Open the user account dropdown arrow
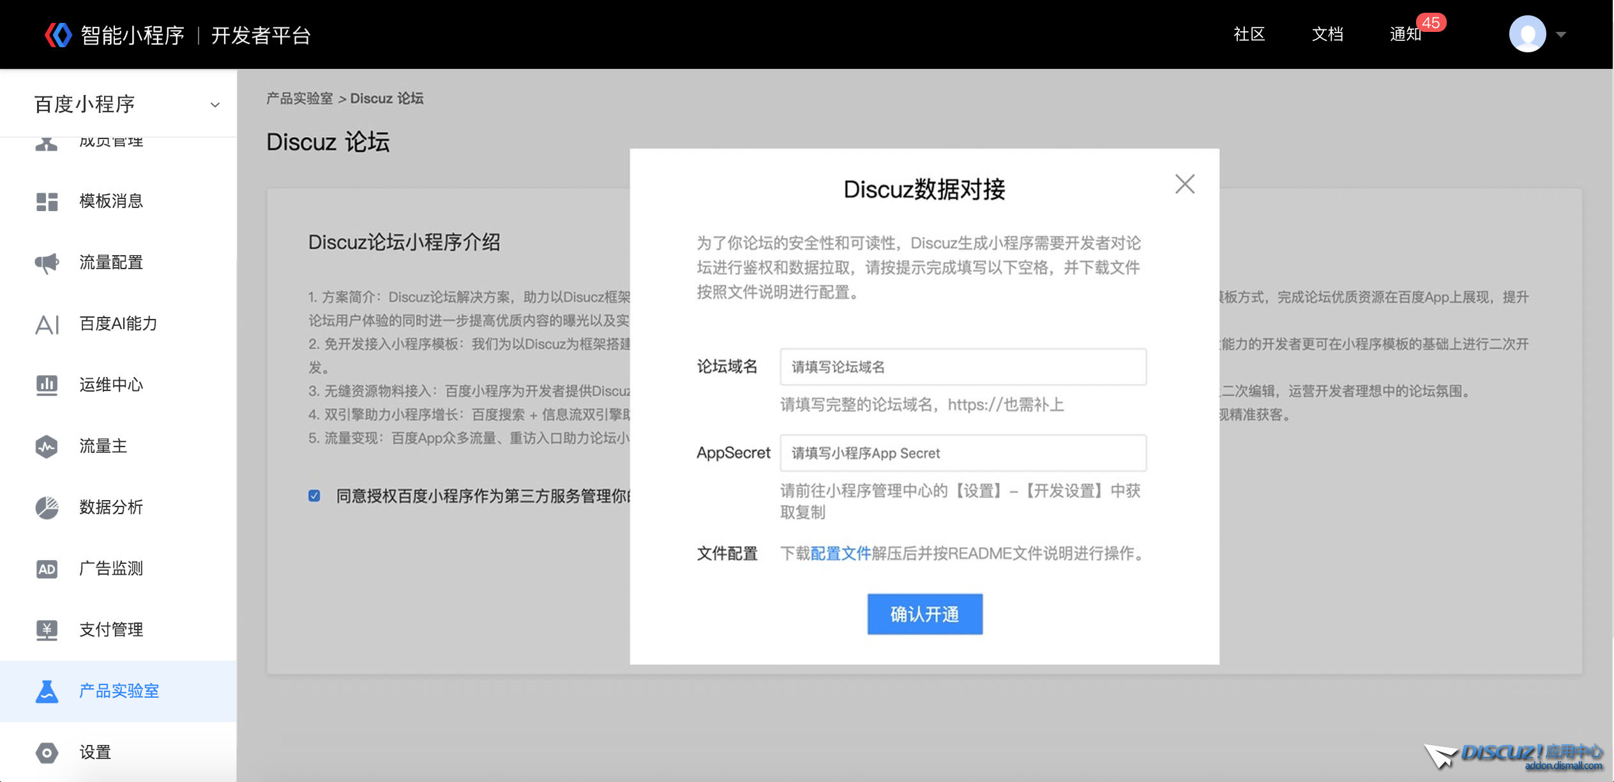The image size is (1614, 782). [x=1561, y=34]
